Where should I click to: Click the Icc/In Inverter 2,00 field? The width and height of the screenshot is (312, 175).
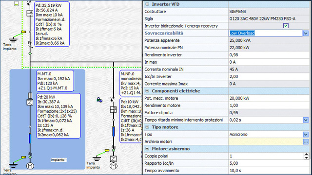269,77
